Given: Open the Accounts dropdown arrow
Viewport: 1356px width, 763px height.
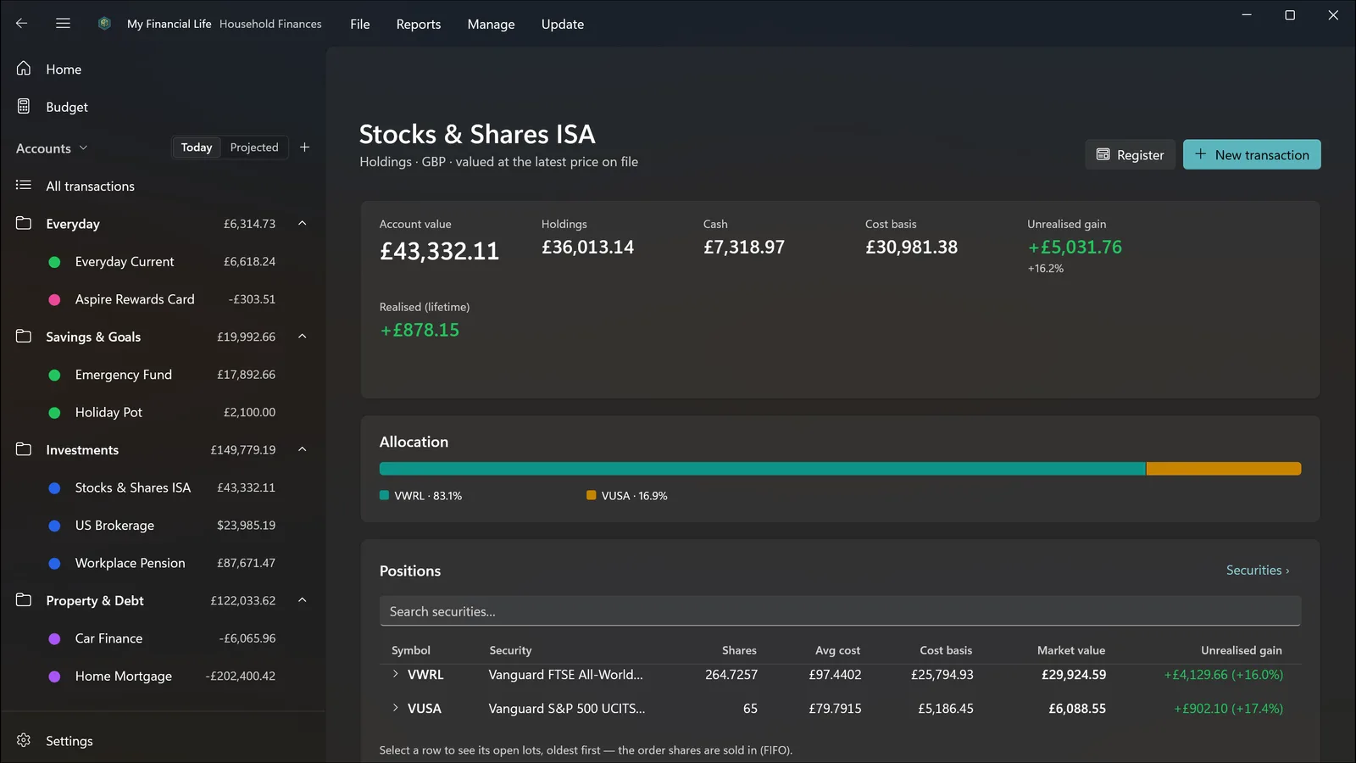Looking at the screenshot, I should click(84, 148).
